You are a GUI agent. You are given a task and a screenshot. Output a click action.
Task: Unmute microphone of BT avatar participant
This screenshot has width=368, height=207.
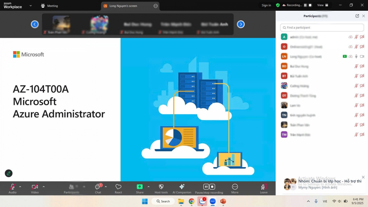[356, 76]
